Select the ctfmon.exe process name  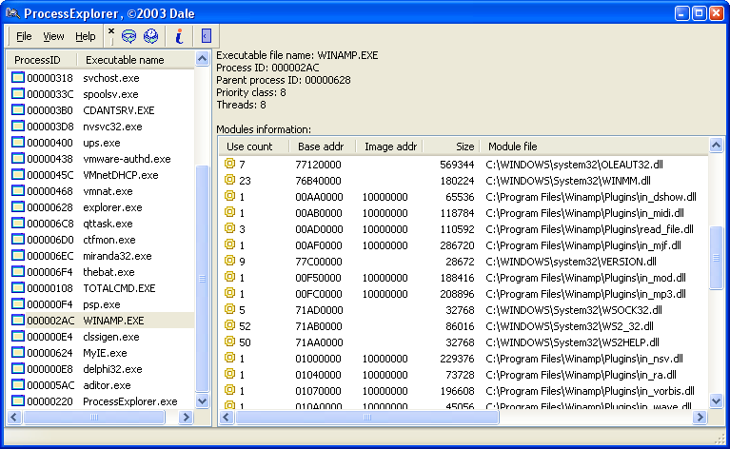[x=109, y=240]
